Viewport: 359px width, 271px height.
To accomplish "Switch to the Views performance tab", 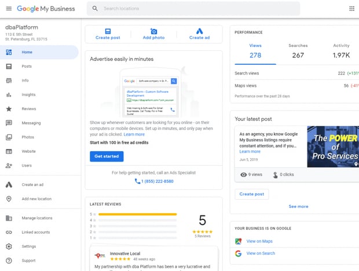I will pyautogui.click(x=255, y=52).
